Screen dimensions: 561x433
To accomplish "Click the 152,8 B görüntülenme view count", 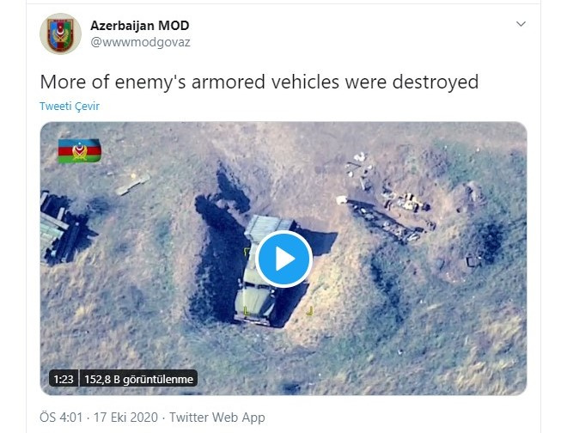I will (139, 379).
